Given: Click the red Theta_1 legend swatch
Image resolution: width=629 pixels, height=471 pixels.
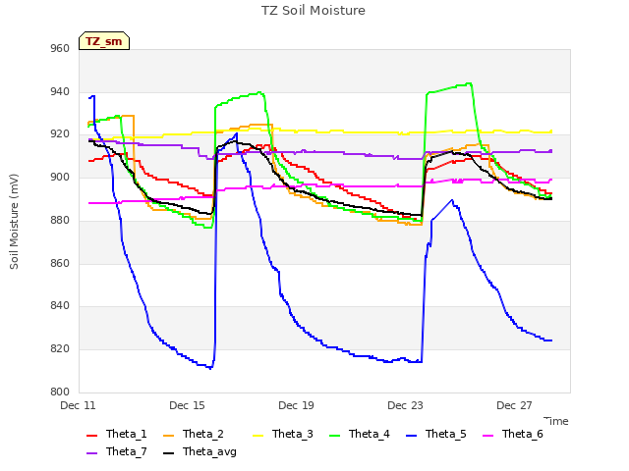Looking at the screenshot, I should pos(91,436).
